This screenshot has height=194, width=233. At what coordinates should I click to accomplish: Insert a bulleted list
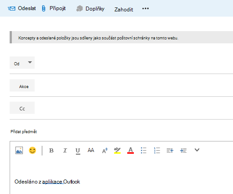tap(143, 150)
